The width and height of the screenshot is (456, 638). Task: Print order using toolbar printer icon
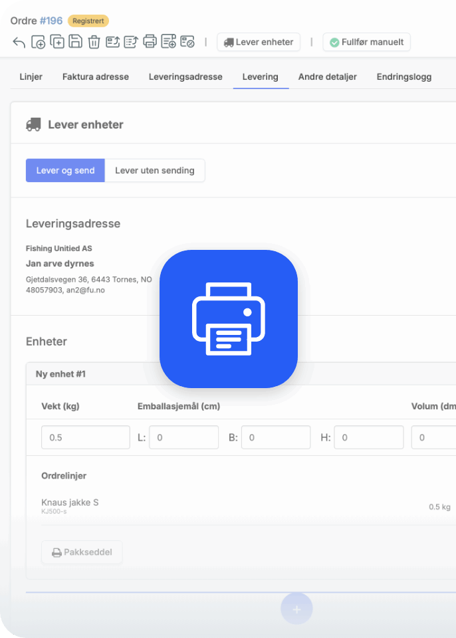(x=150, y=42)
